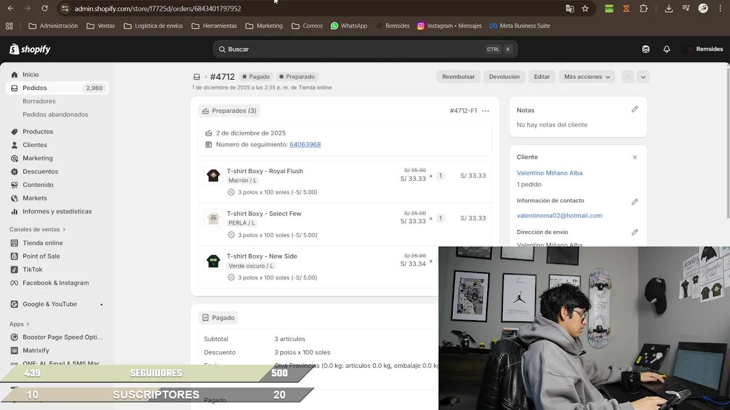730x410 pixels.
Task: Open Shopify notifications bell
Action: pos(667,49)
